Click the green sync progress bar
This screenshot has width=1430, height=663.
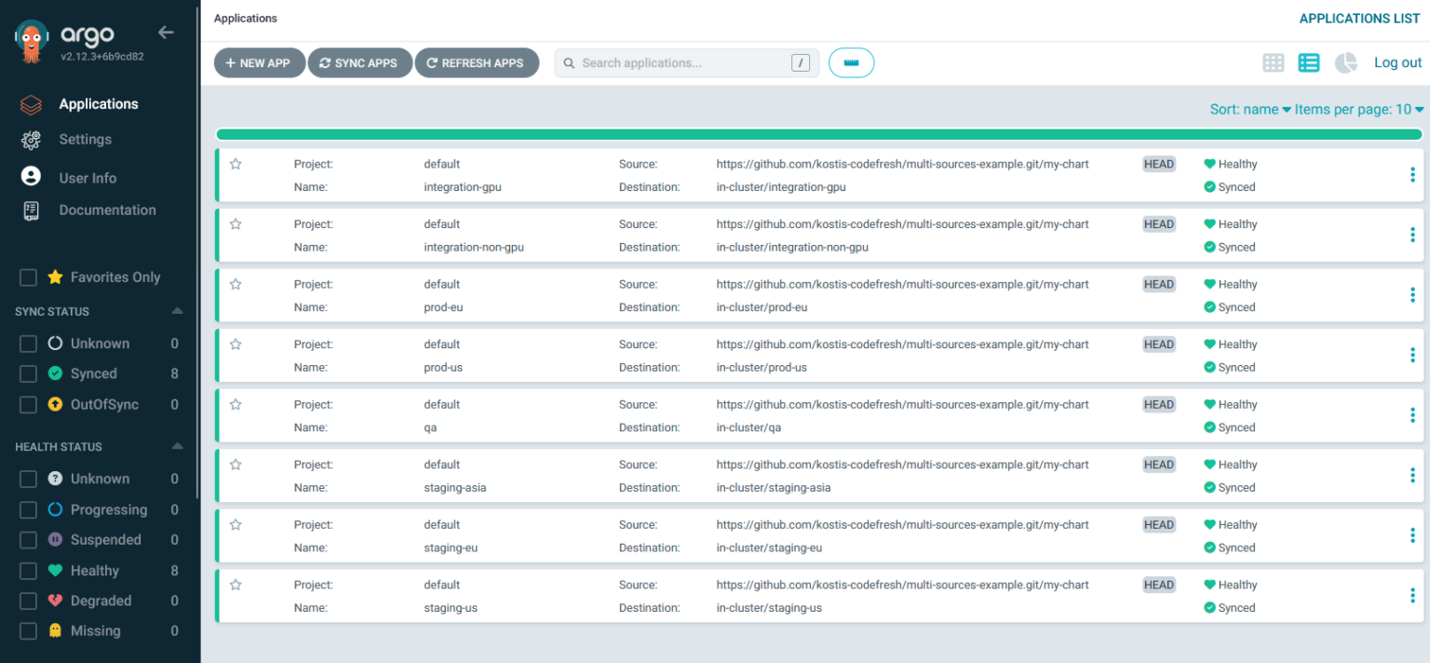819,133
